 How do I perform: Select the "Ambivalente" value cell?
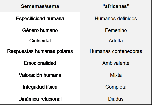coord(116,63)
